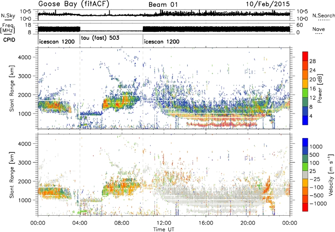This screenshot has width=335, height=232.
Task: Click the '60' tick on Nave axis
Action: coord(300,25)
